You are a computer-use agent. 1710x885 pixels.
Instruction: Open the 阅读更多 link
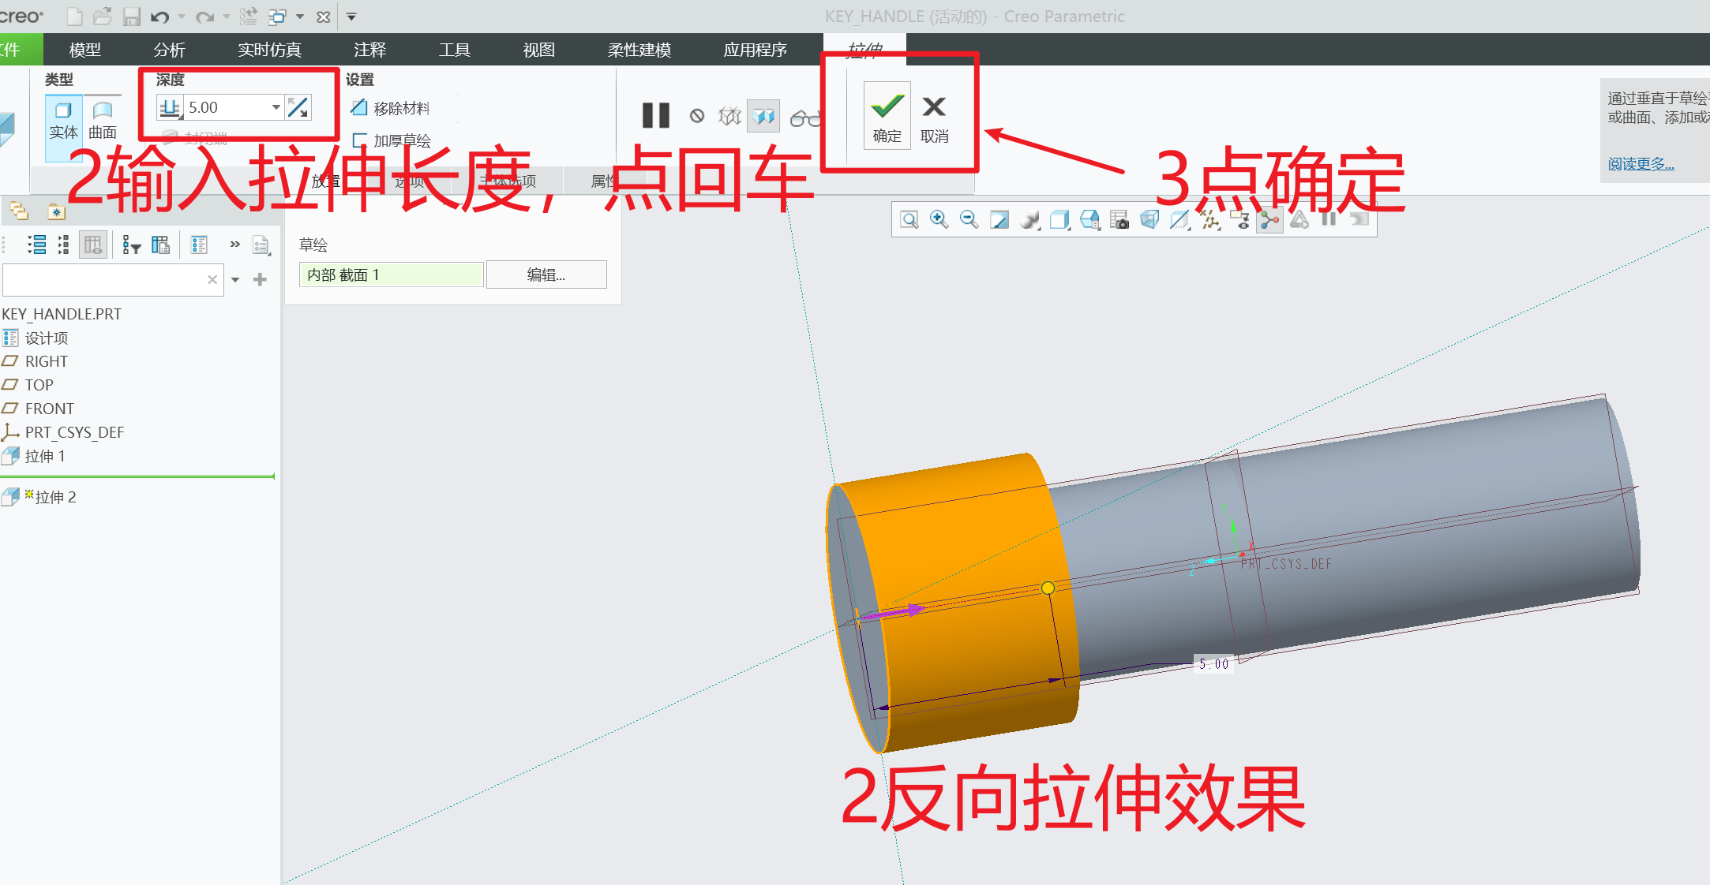pos(1641,163)
